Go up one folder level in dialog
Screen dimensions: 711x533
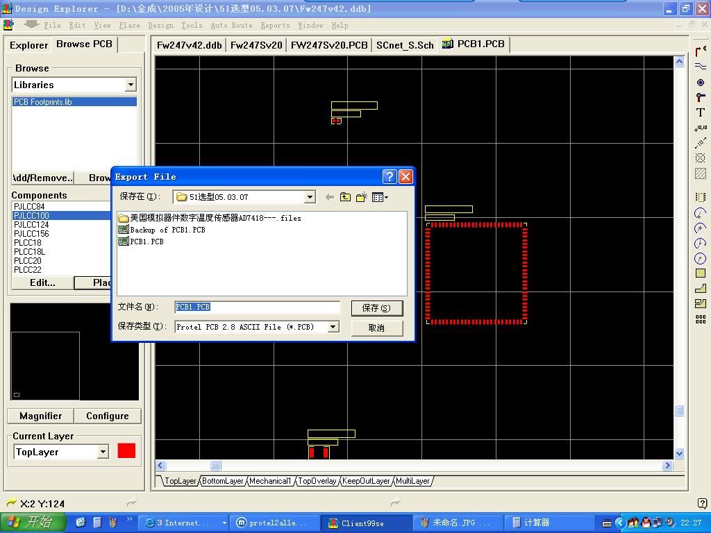tap(346, 197)
